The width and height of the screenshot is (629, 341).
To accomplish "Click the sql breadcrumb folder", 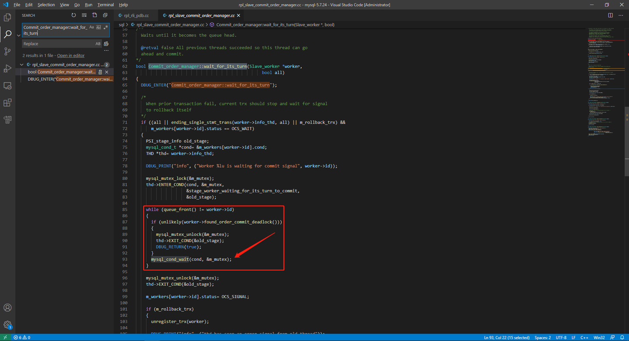I will point(121,25).
